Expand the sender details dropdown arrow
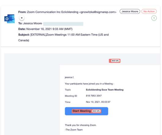 (22, 18)
